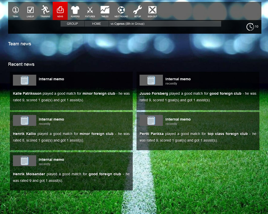Click the Team news page heading
Viewport: 268px width, 214px height.
[x=20, y=44]
